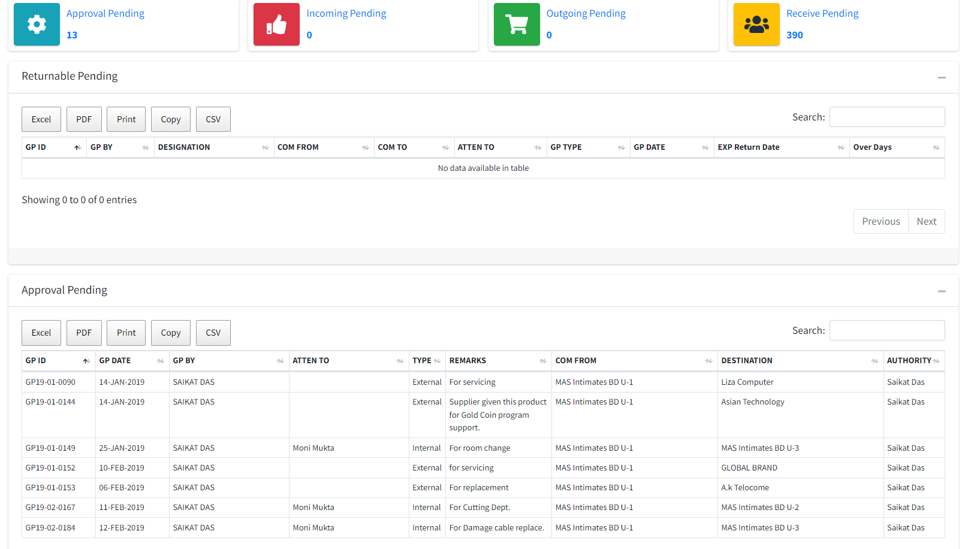Sort Approval table by DESTINATION column
Screen dimensions: 962x549
(800, 361)
